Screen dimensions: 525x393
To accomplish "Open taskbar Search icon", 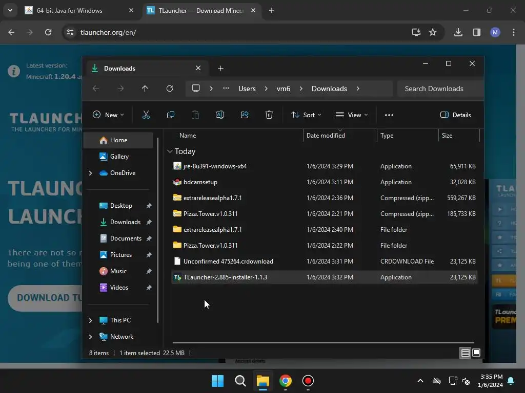I will pos(240,381).
